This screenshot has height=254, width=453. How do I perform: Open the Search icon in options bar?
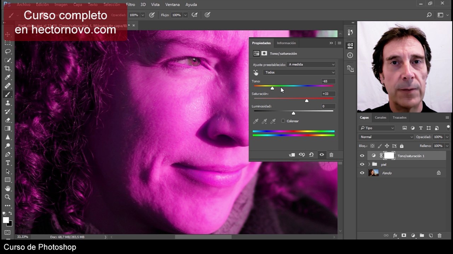pos(429,15)
